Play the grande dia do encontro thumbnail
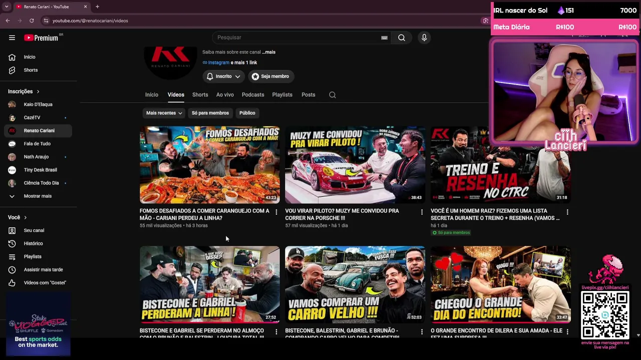The image size is (641, 360). click(x=501, y=284)
